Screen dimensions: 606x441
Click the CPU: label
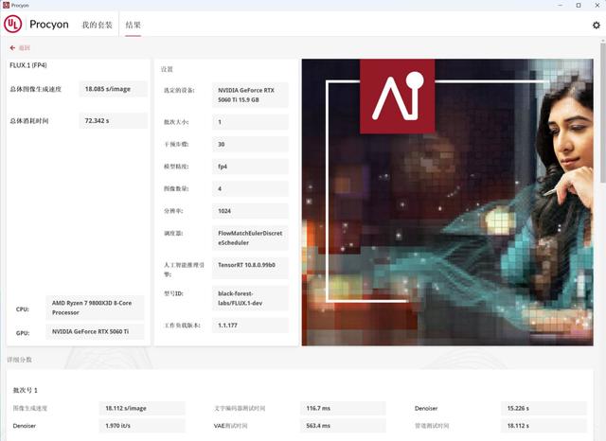(23, 309)
